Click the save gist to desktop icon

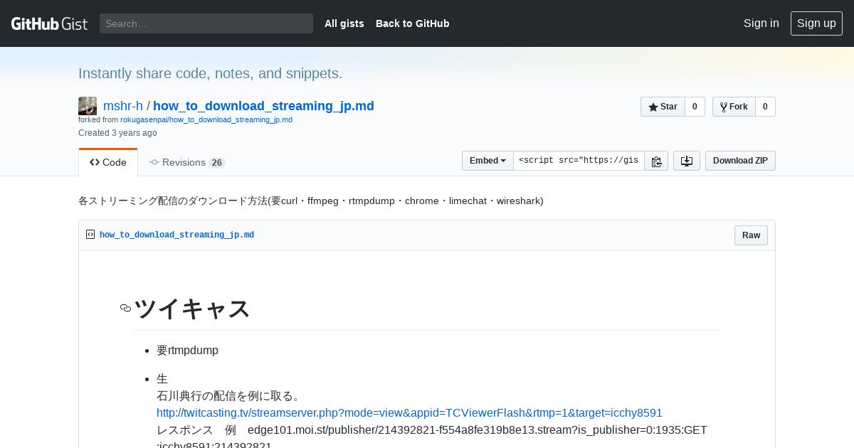[x=687, y=161]
